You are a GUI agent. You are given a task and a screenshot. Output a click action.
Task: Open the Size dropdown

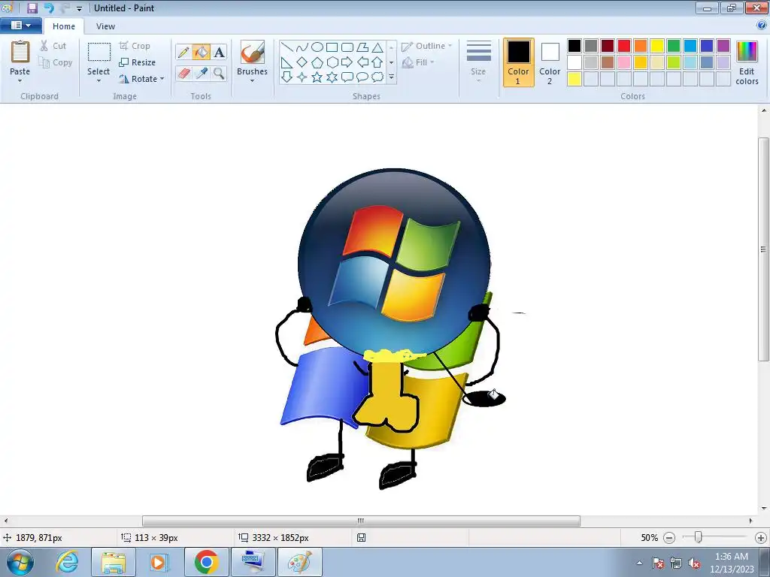[478, 62]
